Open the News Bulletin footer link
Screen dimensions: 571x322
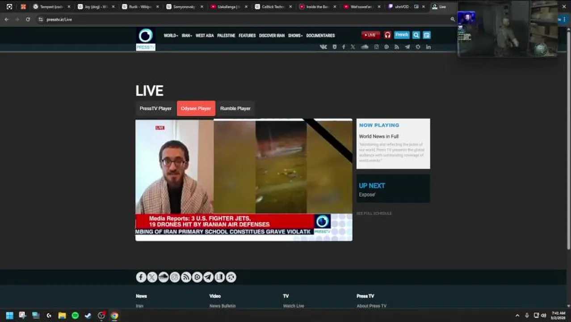point(223,306)
